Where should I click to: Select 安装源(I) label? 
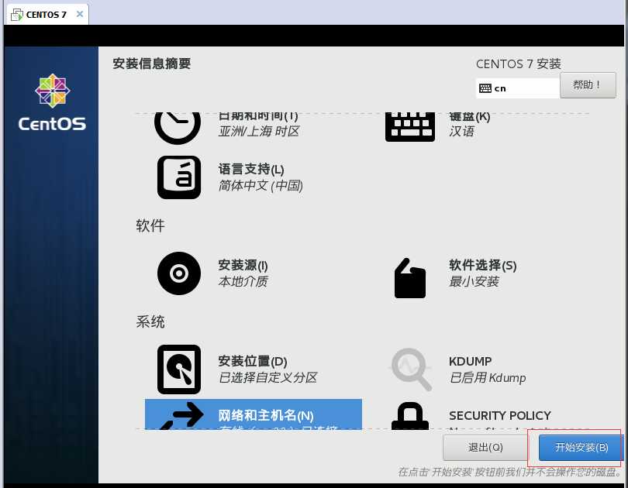click(x=243, y=265)
